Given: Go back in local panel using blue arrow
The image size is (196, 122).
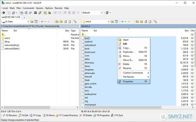Looking at the screenshot, I should 42,21.
